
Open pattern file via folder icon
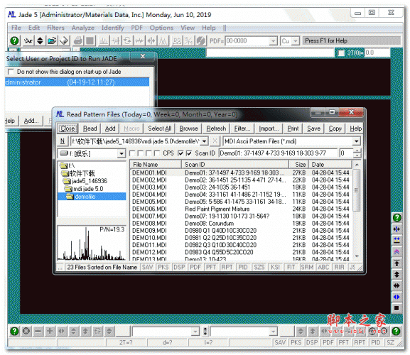point(52,40)
